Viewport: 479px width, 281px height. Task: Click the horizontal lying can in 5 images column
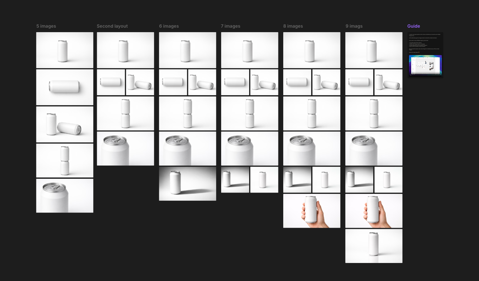click(x=65, y=87)
